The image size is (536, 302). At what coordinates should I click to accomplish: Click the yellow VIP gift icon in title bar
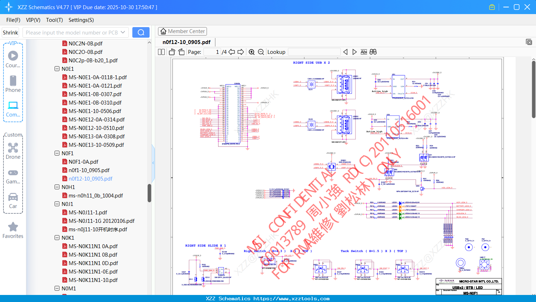pyautogui.click(x=492, y=7)
